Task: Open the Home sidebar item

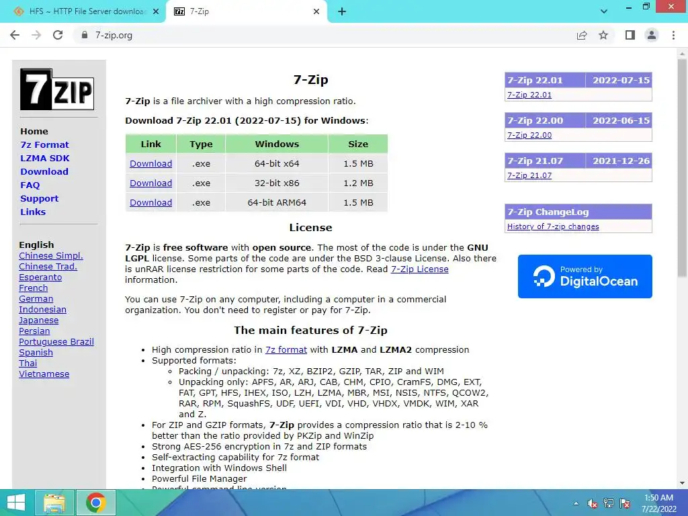Action: [34, 131]
